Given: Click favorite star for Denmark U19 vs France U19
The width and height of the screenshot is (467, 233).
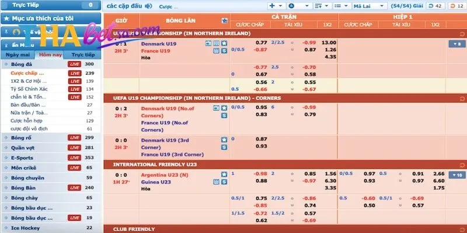Looking at the screenshot, I should [x=224, y=43].
